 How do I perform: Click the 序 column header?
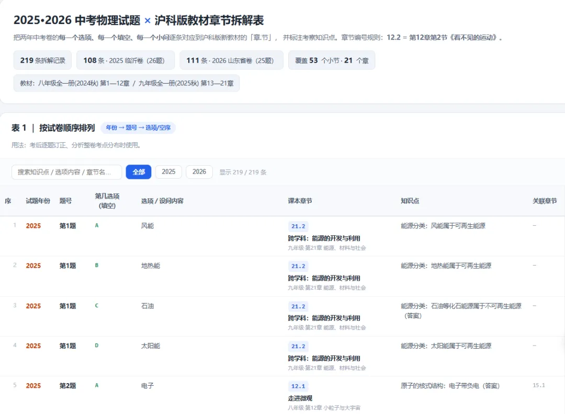click(x=8, y=201)
